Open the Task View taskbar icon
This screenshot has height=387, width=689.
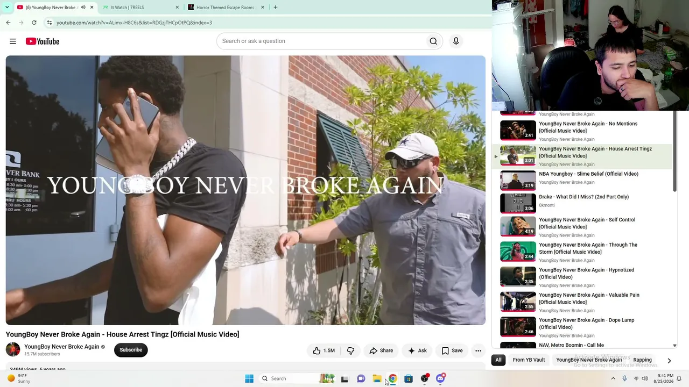pos(344,378)
